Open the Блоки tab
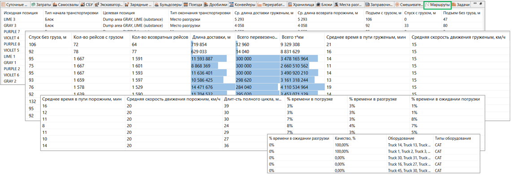This screenshot has width=512, height=179. pos(325,5)
